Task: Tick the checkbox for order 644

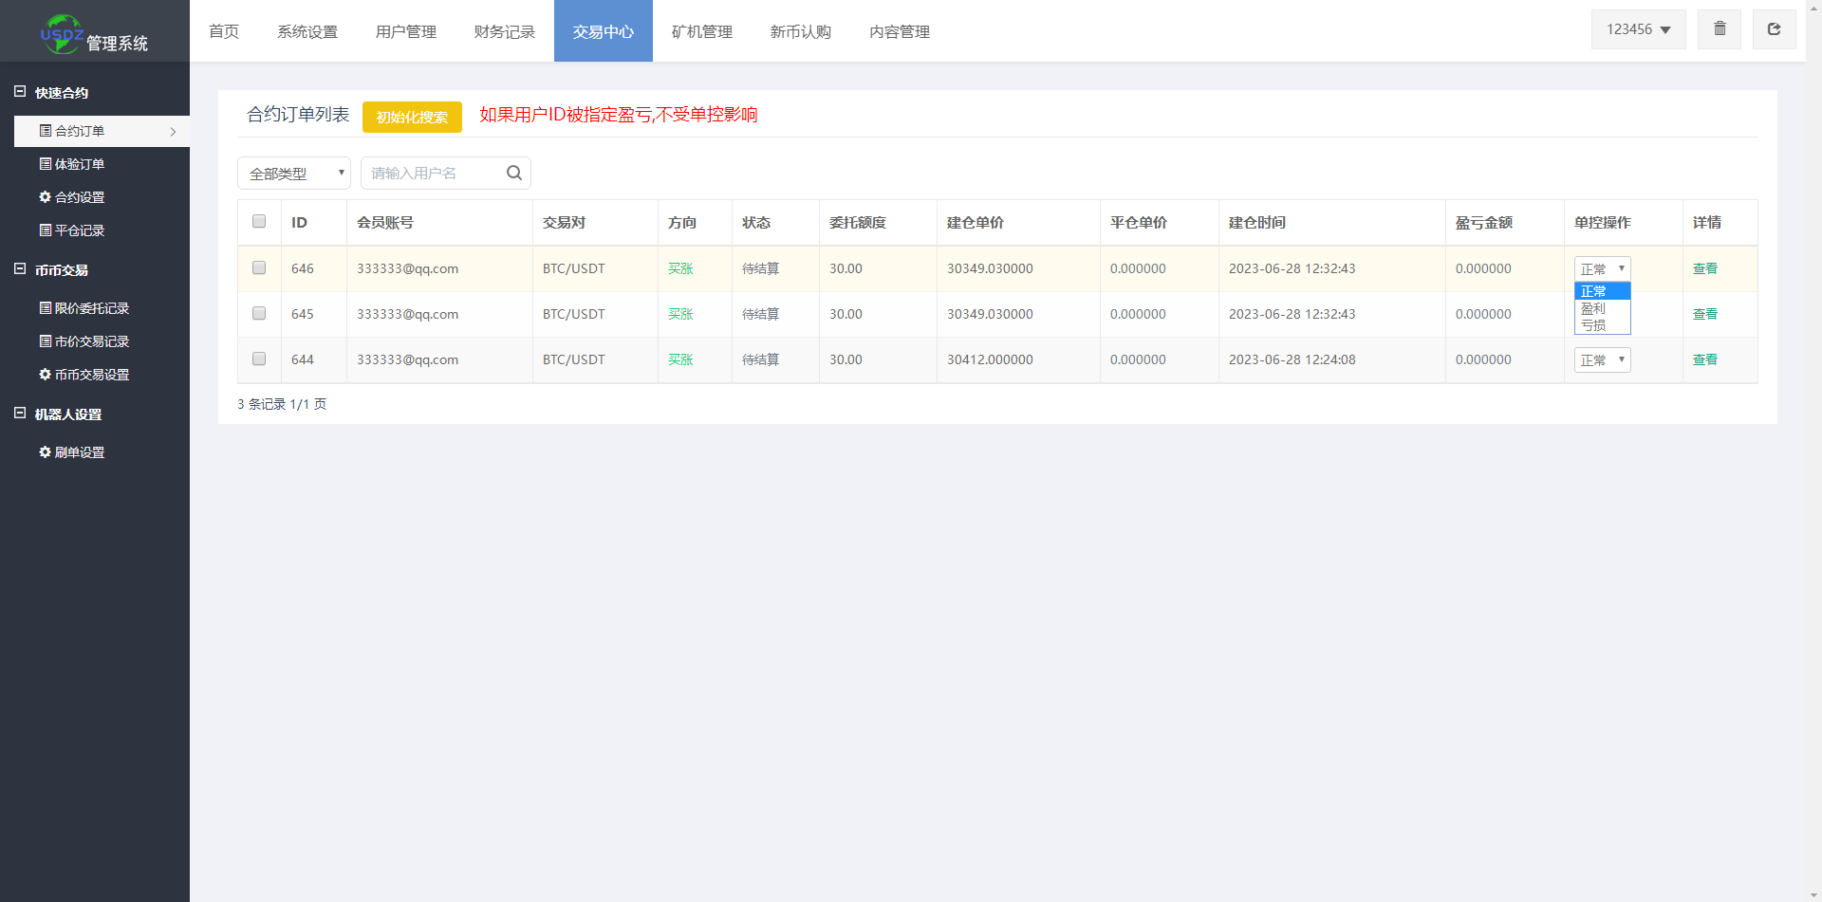Action: point(259,359)
